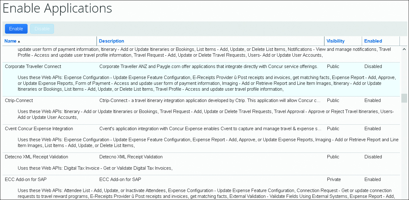Image resolution: width=409 pixels, height=200 pixels.
Task: Click the Name column ascending sort arrow
Action: click(x=19, y=41)
